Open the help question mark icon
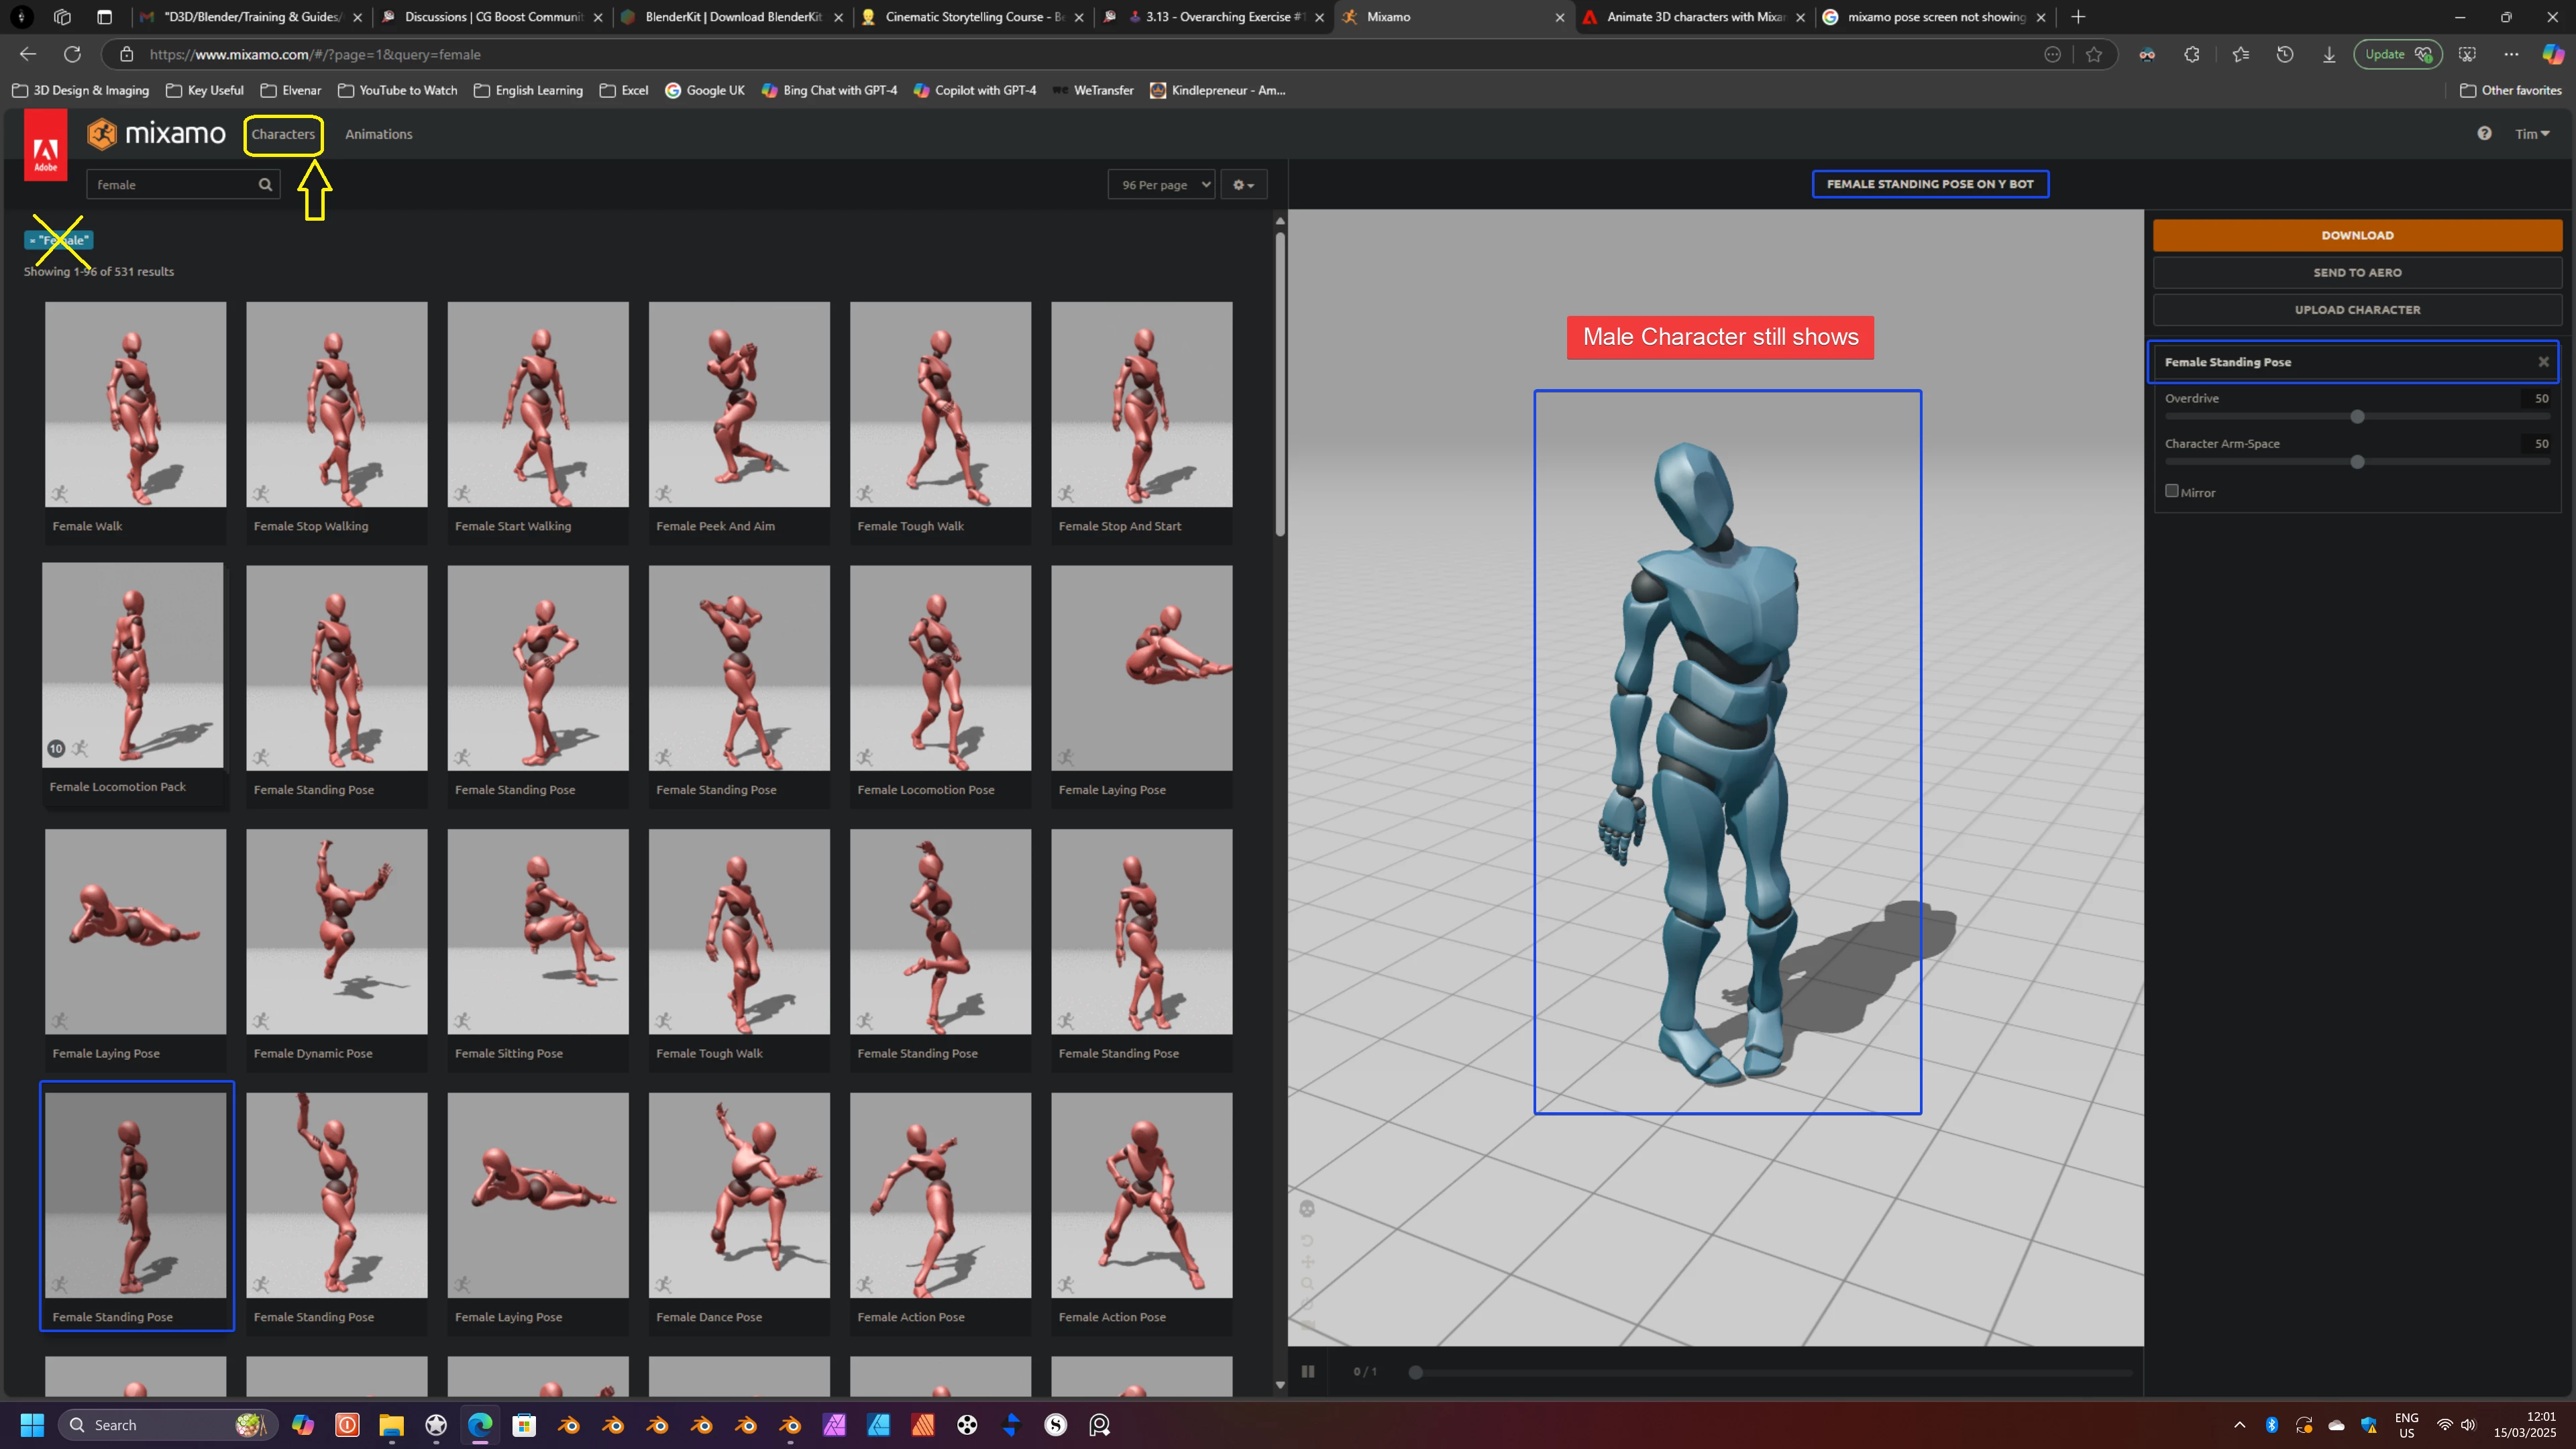This screenshot has width=2576, height=1449. [2484, 133]
